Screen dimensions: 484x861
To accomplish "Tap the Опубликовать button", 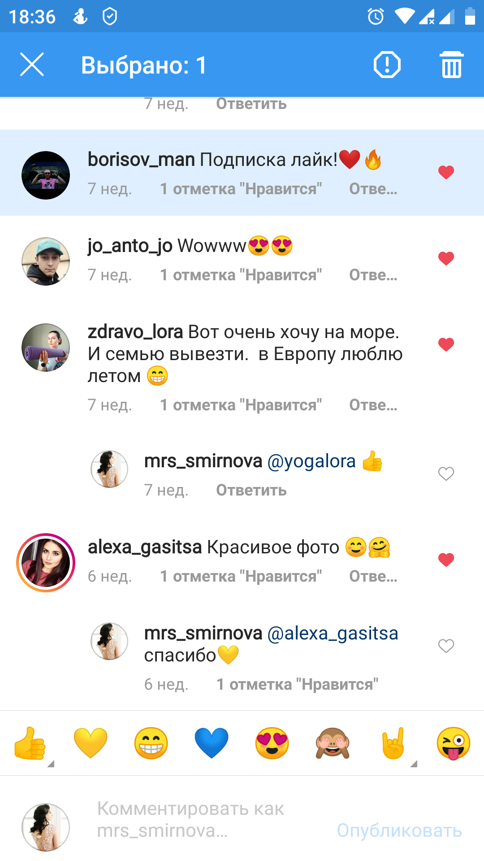I will click(x=399, y=831).
